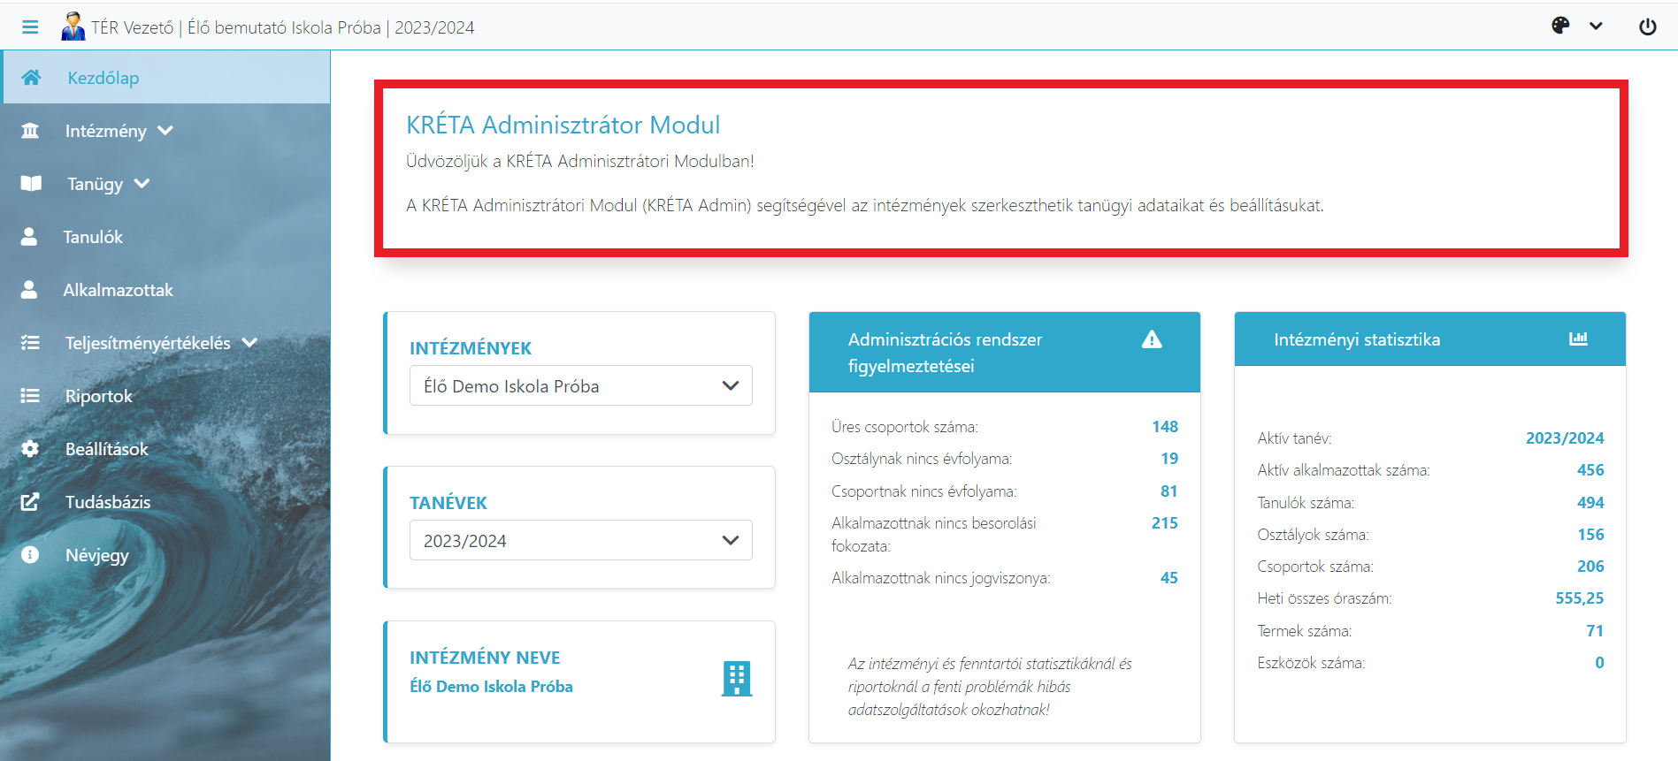Image resolution: width=1678 pixels, height=761 pixels.
Task: Click the warning triangle icon in Adminisztrációs panel
Action: point(1152,339)
